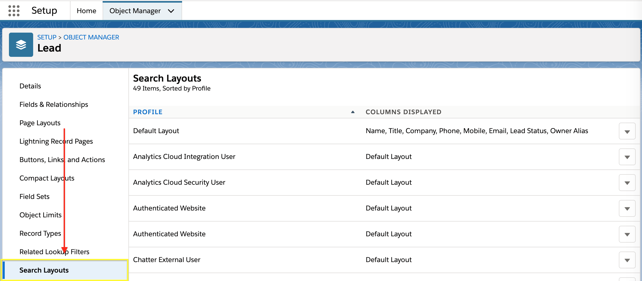This screenshot has height=281, width=642.
Task: Open dropdown for Analytics Cloud Integration User
Action: pyautogui.click(x=627, y=157)
